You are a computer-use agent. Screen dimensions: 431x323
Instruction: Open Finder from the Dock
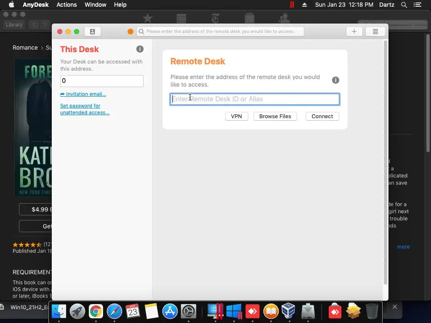59,311
